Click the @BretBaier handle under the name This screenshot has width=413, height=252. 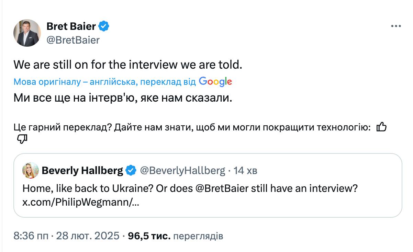(73, 40)
